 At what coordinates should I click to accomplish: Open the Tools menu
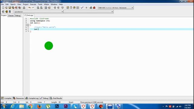pos(40,4)
